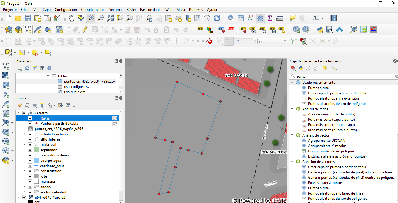Image resolution: width=398 pixels, height=203 pixels.
Task: Click the Help contents icon
Action: click(333, 18)
